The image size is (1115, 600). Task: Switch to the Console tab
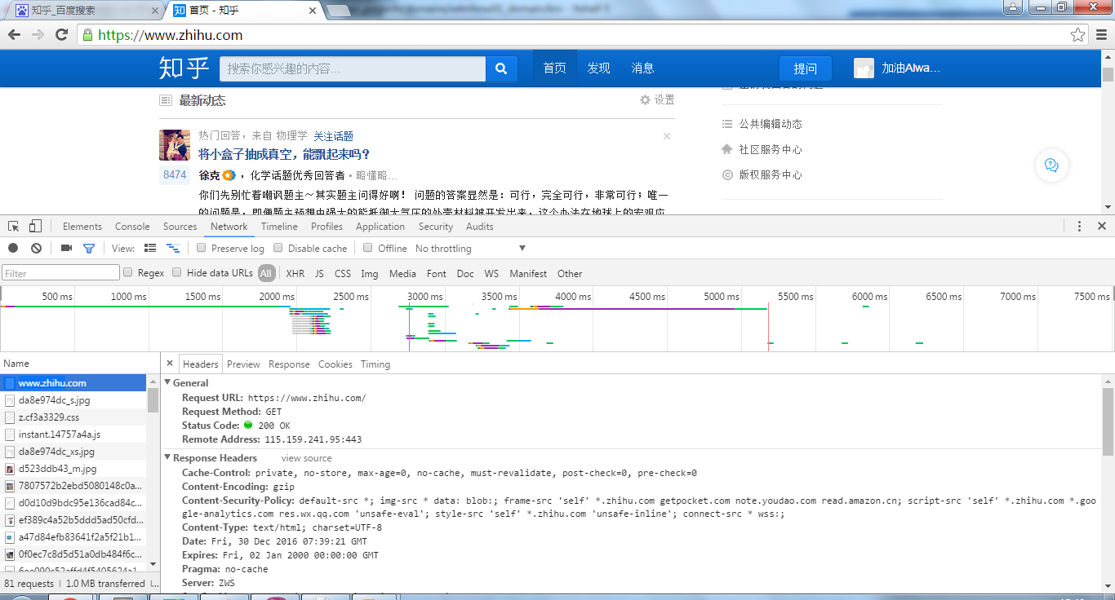132,227
